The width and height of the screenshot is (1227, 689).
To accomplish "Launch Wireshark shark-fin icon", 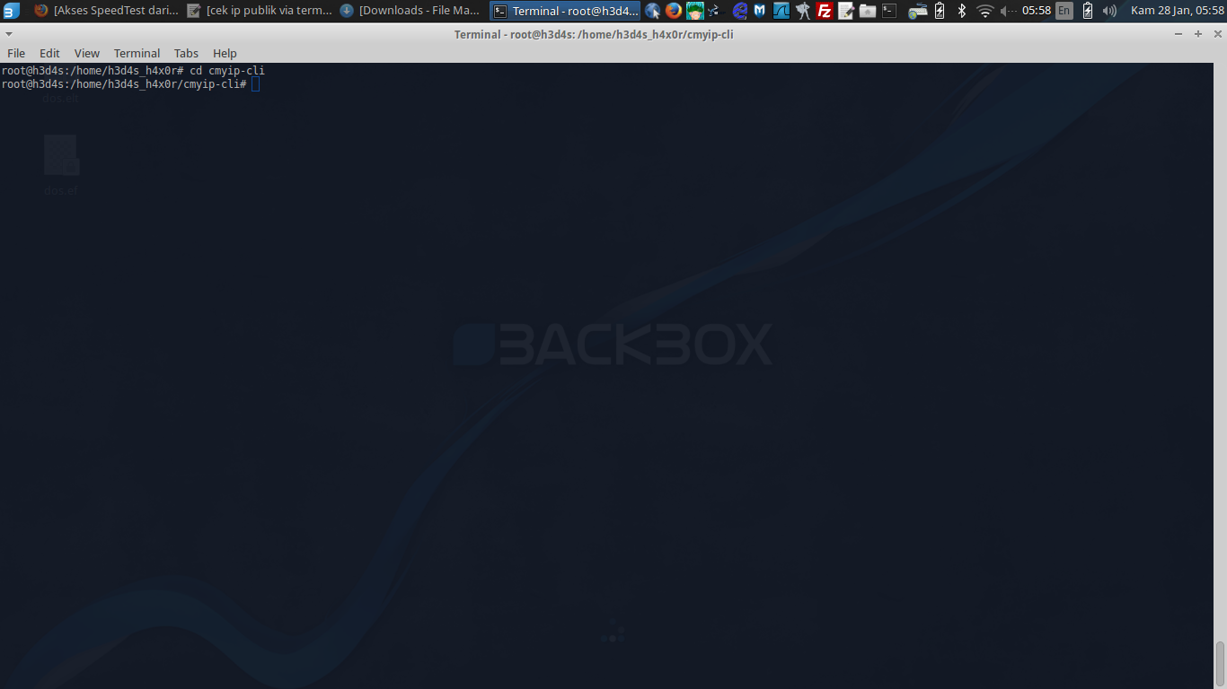I will 781,11.
